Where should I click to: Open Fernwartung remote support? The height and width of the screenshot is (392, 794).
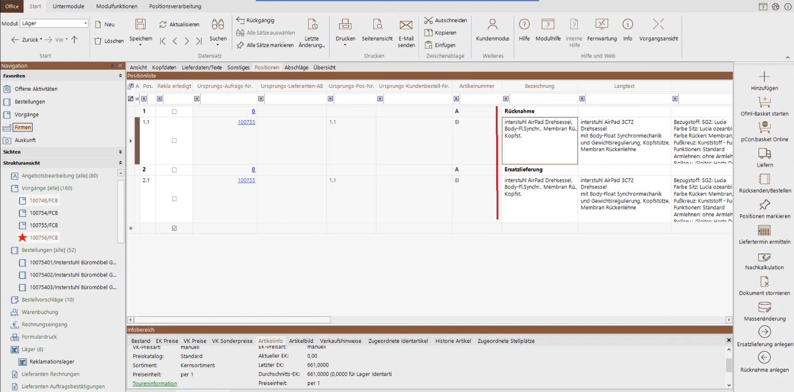tap(602, 24)
